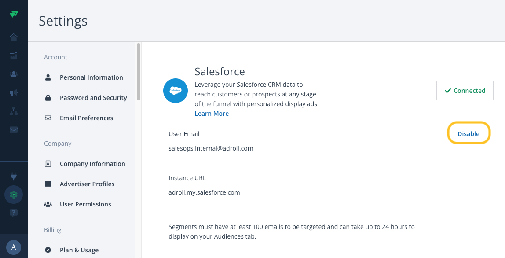This screenshot has height=258, width=505.
Task: Click the Account section label
Action: click(x=56, y=57)
